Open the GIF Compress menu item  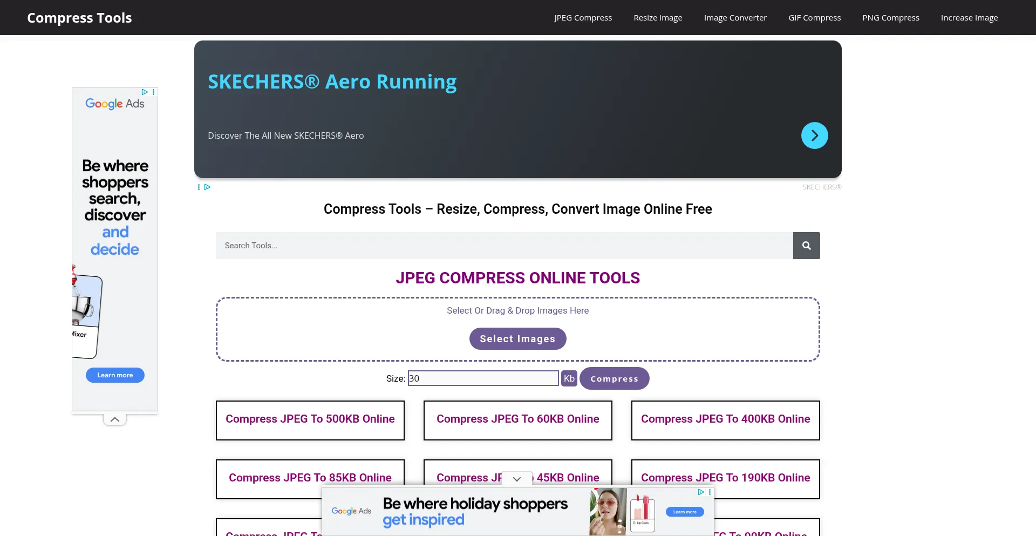coord(814,18)
